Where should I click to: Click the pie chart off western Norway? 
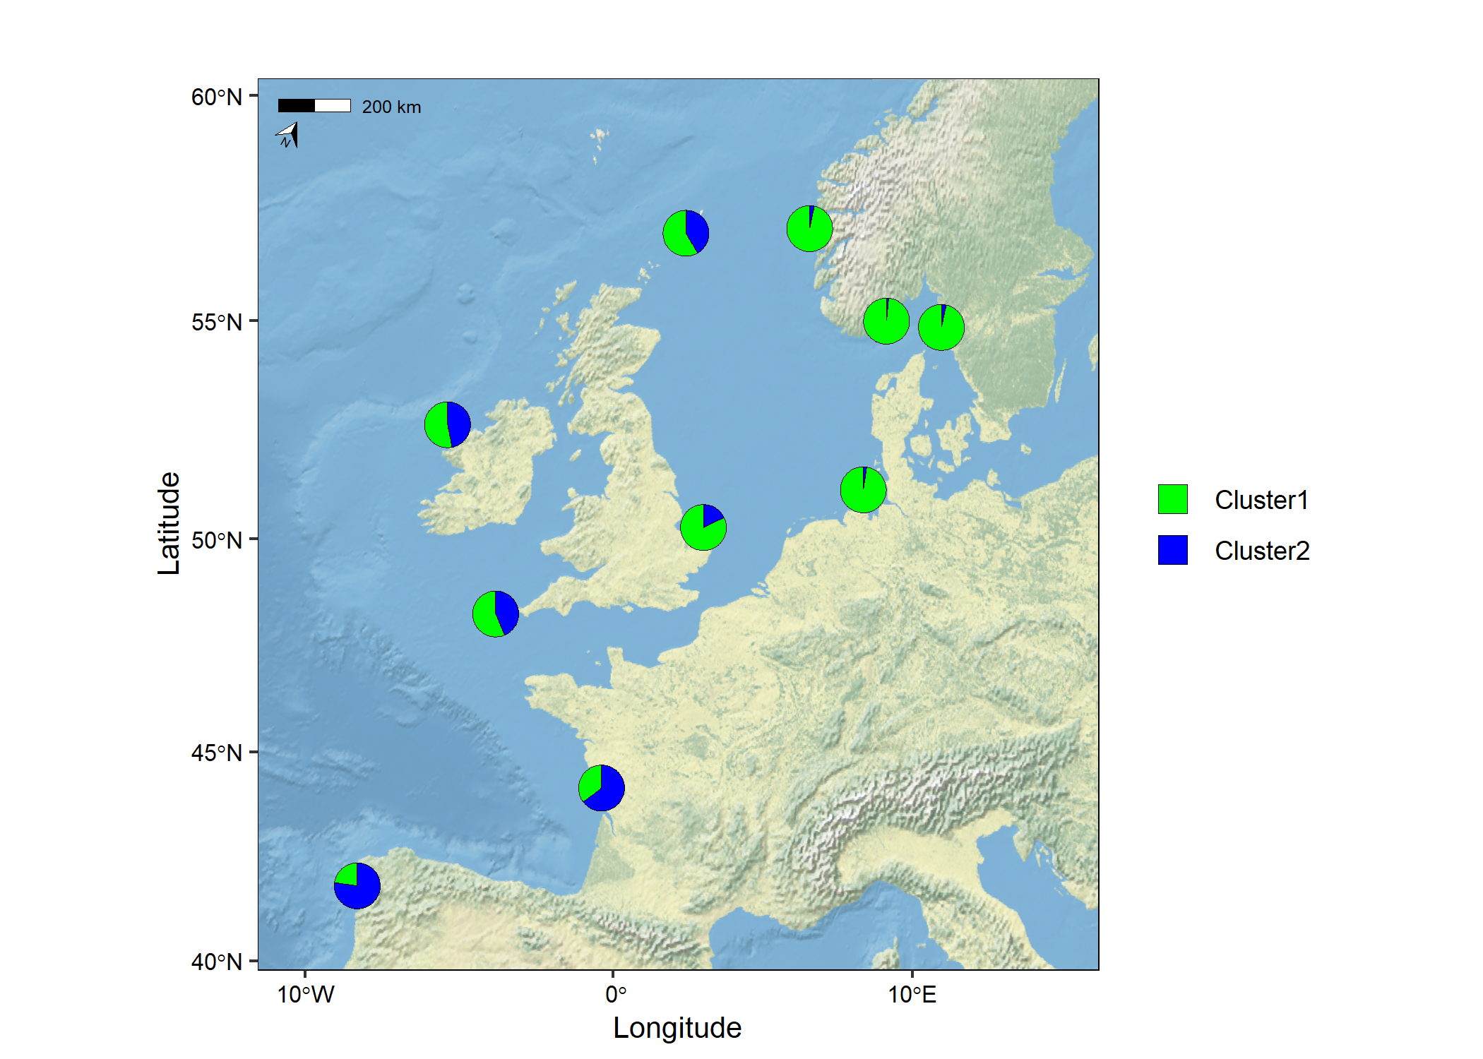coord(809,228)
